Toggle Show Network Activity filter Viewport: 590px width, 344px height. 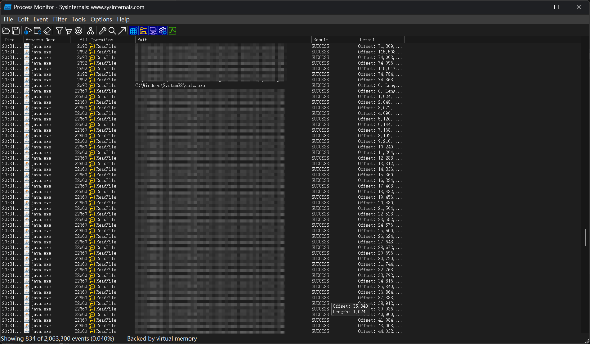pos(153,31)
